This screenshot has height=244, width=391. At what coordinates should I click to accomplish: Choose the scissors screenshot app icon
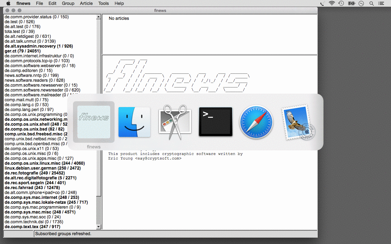click(x=175, y=122)
